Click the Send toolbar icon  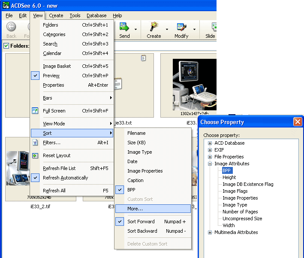coord(124,27)
